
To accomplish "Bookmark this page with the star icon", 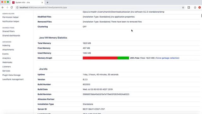I will (183, 8).
